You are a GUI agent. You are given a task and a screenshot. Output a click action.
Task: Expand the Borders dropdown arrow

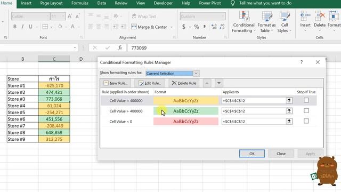(52, 27)
